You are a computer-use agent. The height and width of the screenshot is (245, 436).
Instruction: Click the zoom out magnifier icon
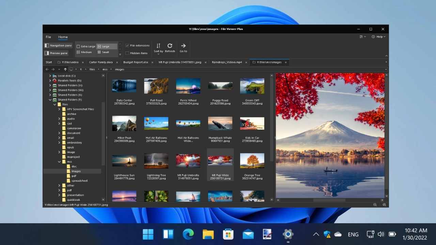(x=375, y=205)
